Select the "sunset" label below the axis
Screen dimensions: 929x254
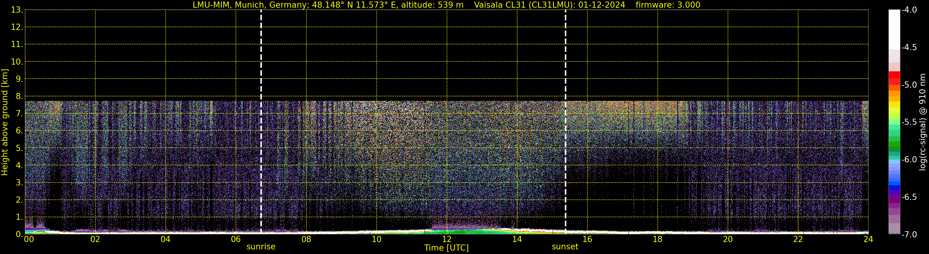[x=565, y=247]
